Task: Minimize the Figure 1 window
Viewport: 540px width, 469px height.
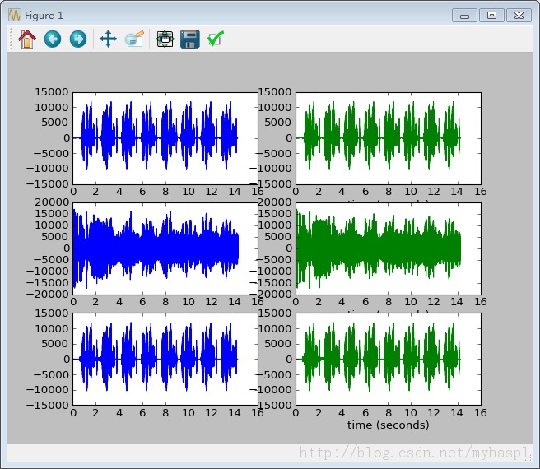Action: [464, 16]
